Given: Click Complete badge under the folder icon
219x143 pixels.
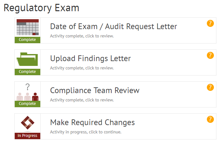Looking at the screenshot, I should [x=27, y=72].
